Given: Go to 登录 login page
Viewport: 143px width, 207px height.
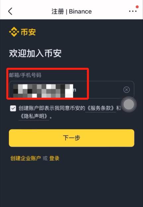Looking at the screenshot, I should [x=54, y=158].
